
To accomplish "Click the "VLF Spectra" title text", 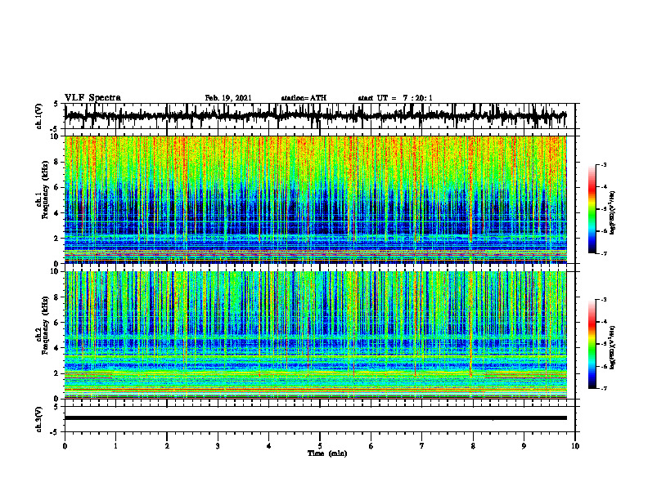I will pyautogui.click(x=92, y=98).
